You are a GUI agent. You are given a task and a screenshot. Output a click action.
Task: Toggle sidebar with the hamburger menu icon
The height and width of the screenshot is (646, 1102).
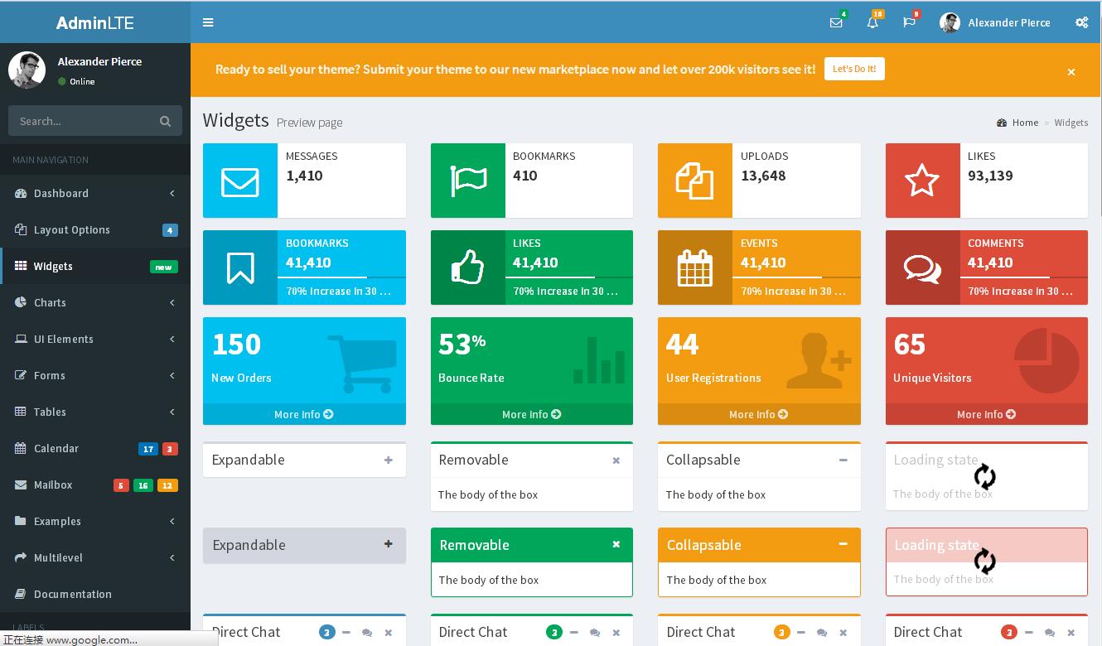(x=208, y=22)
